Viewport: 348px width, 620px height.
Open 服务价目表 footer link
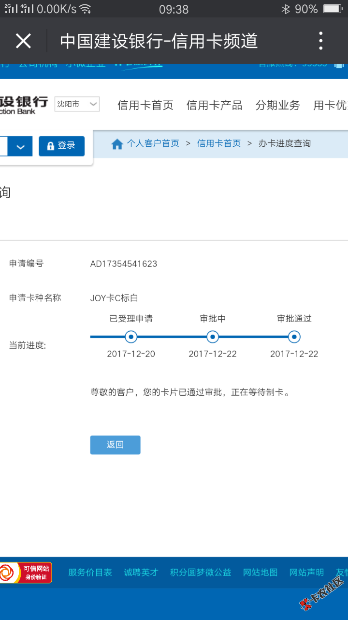pos(90,572)
